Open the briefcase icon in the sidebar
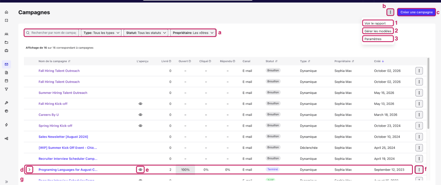This screenshot has height=185, width=441. (6, 50)
